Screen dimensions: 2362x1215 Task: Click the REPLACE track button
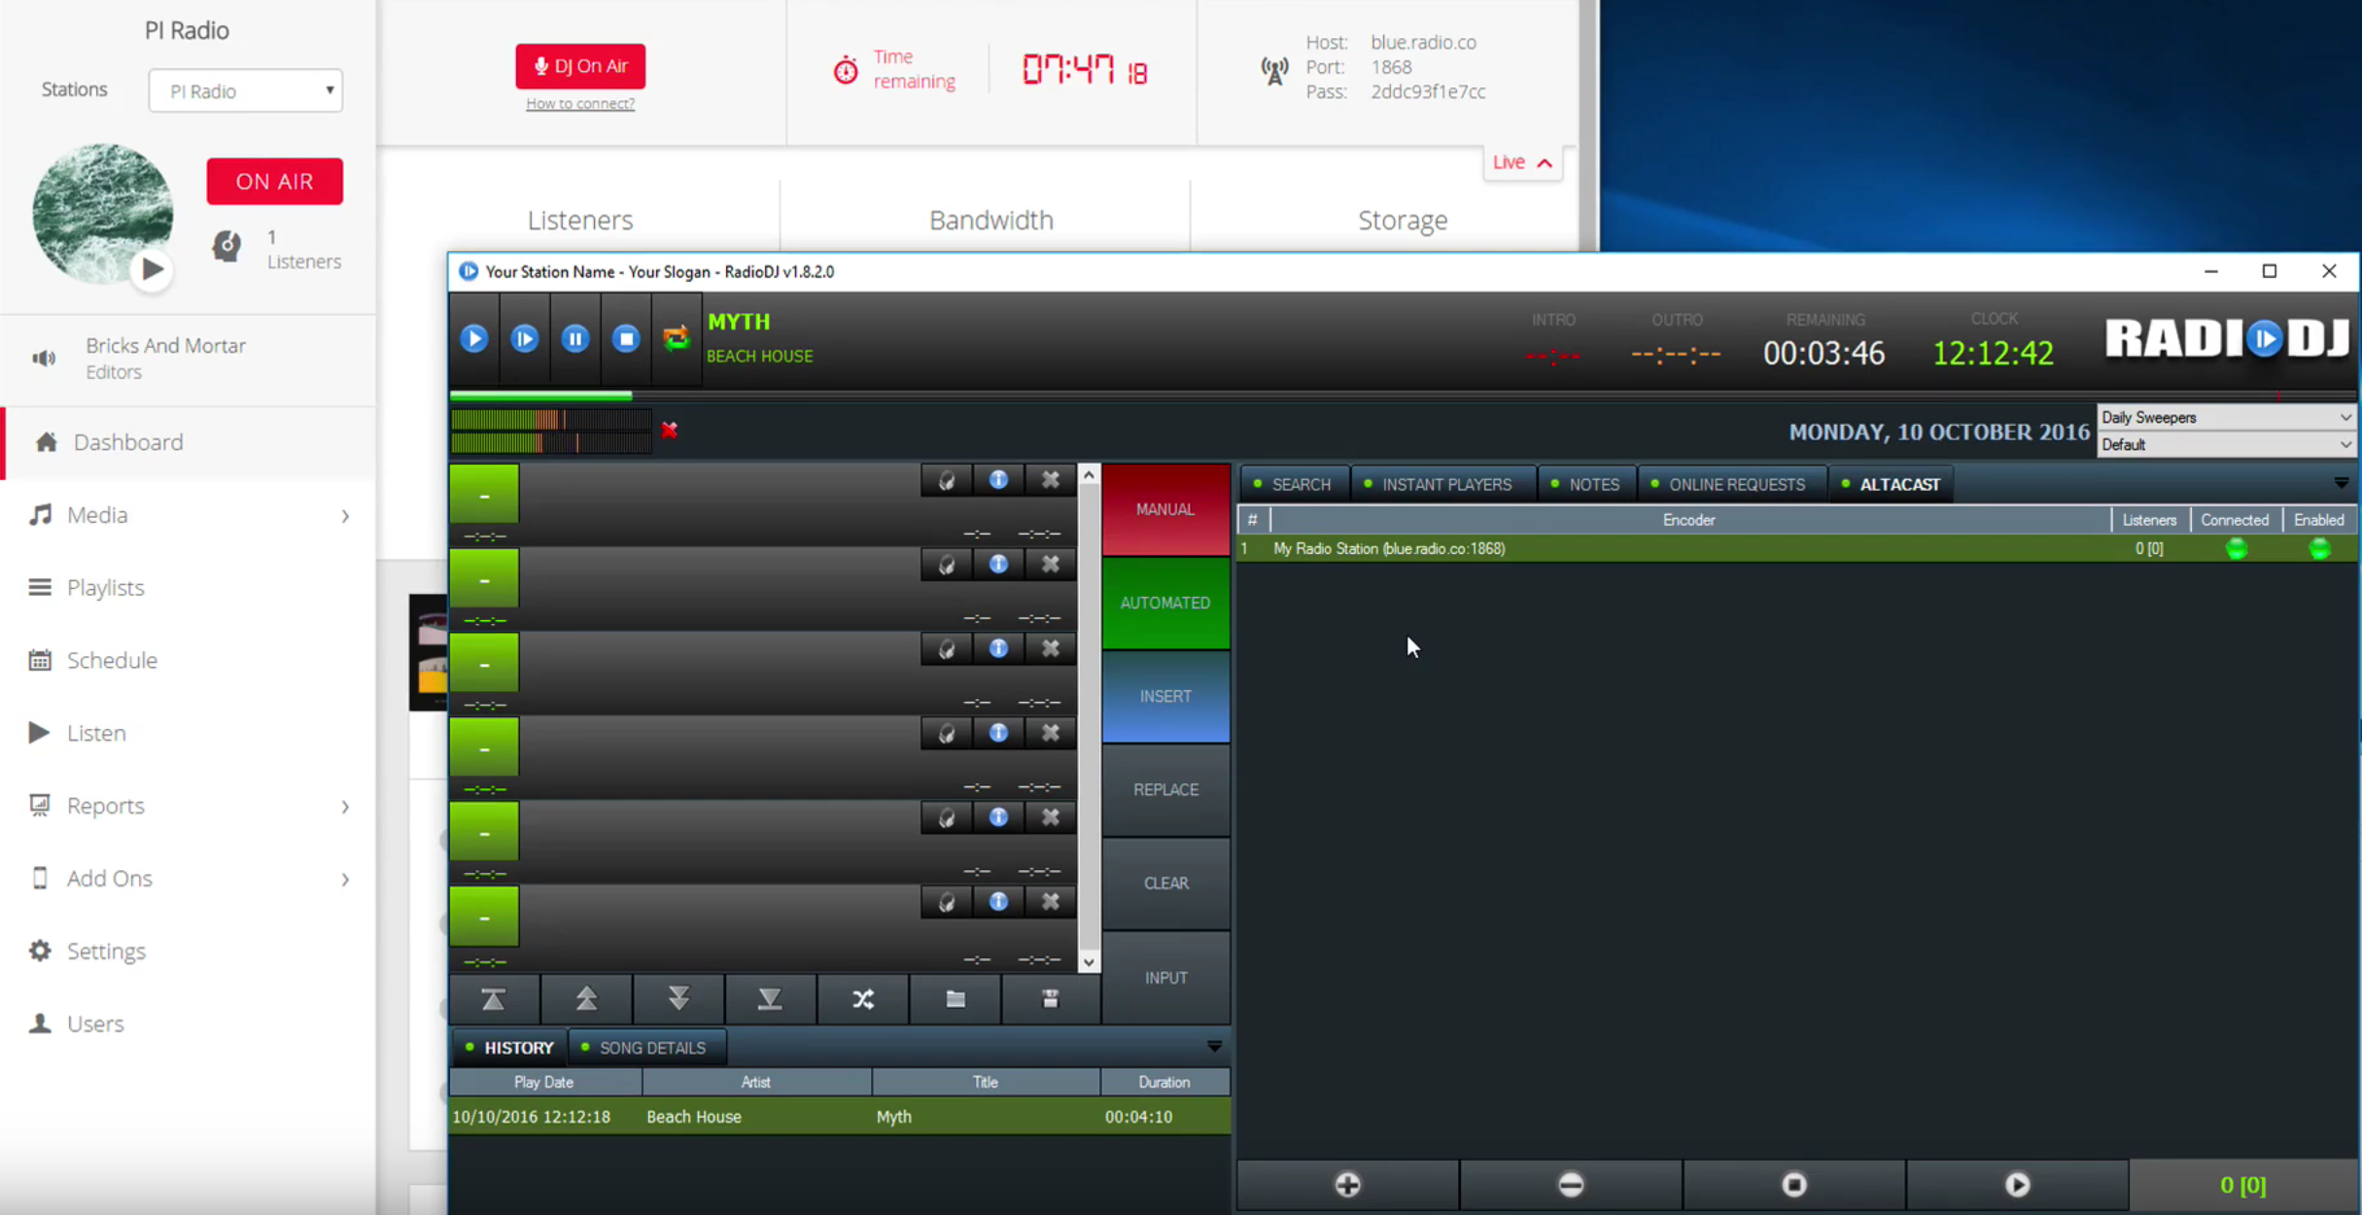[1164, 789]
